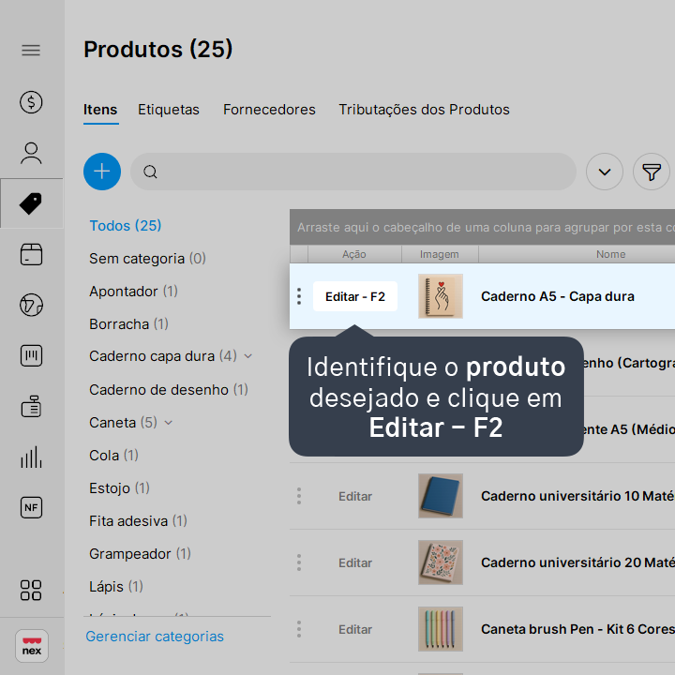Click the nex logo icon
The height and width of the screenshot is (675, 675).
click(32, 646)
